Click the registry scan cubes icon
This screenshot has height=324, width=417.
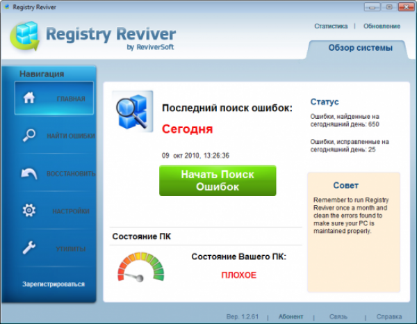pos(133,111)
